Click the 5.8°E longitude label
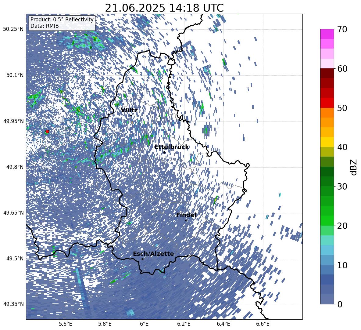The image size is (361, 330). tap(105, 324)
